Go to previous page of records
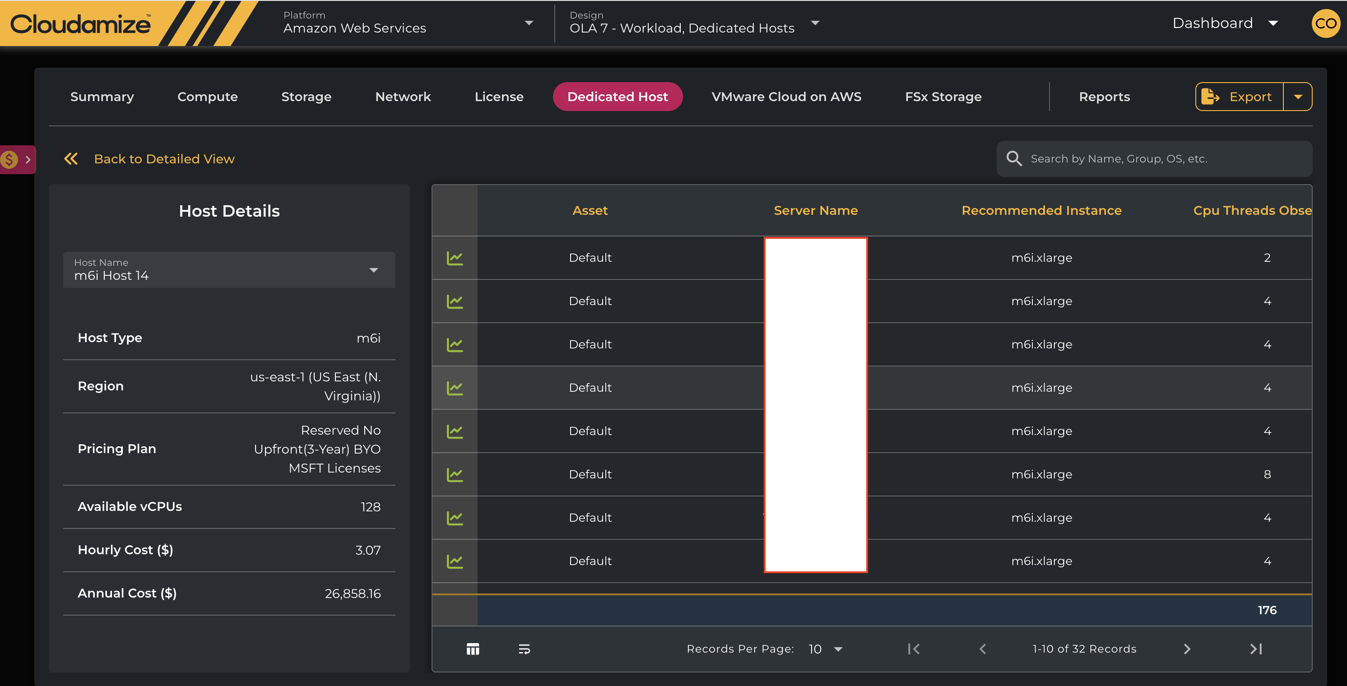The width and height of the screenshot is (1347, 686). click(x=983, y=649)
